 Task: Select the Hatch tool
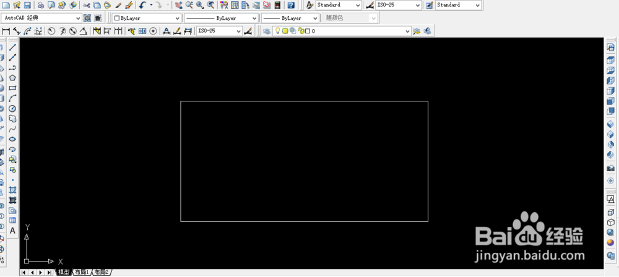(x=12, y=190)
